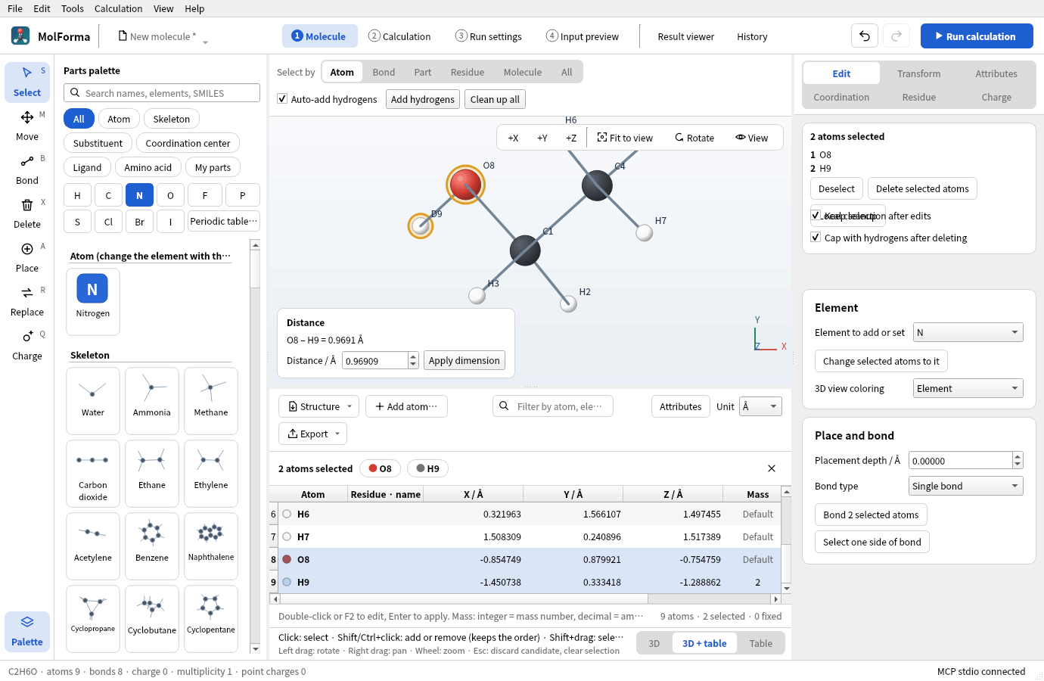Insert the Water skeleton part
This screenshot has width=1044, height=681.
(x=93, y=401)
